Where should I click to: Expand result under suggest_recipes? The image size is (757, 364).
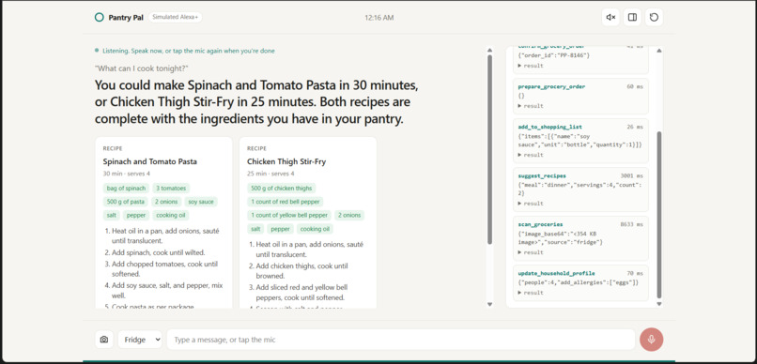click(531, 204)
